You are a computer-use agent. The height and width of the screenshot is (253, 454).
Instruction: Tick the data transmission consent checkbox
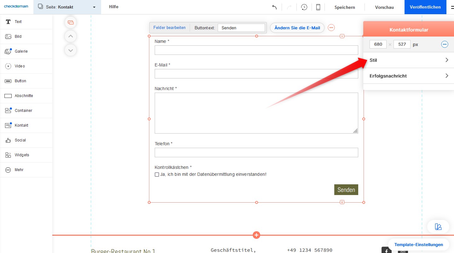[157, 175]
